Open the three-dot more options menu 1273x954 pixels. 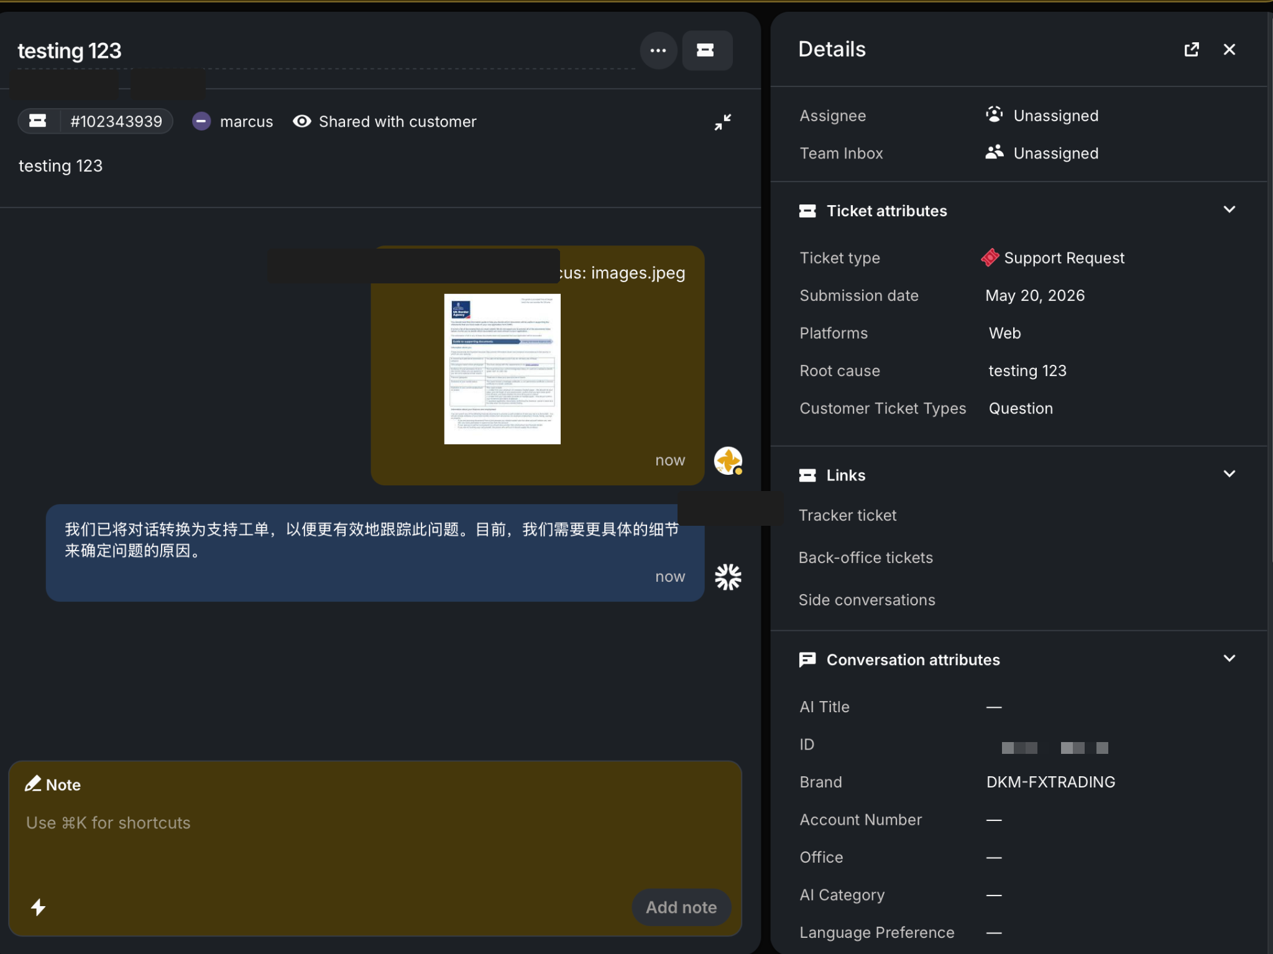658,50
